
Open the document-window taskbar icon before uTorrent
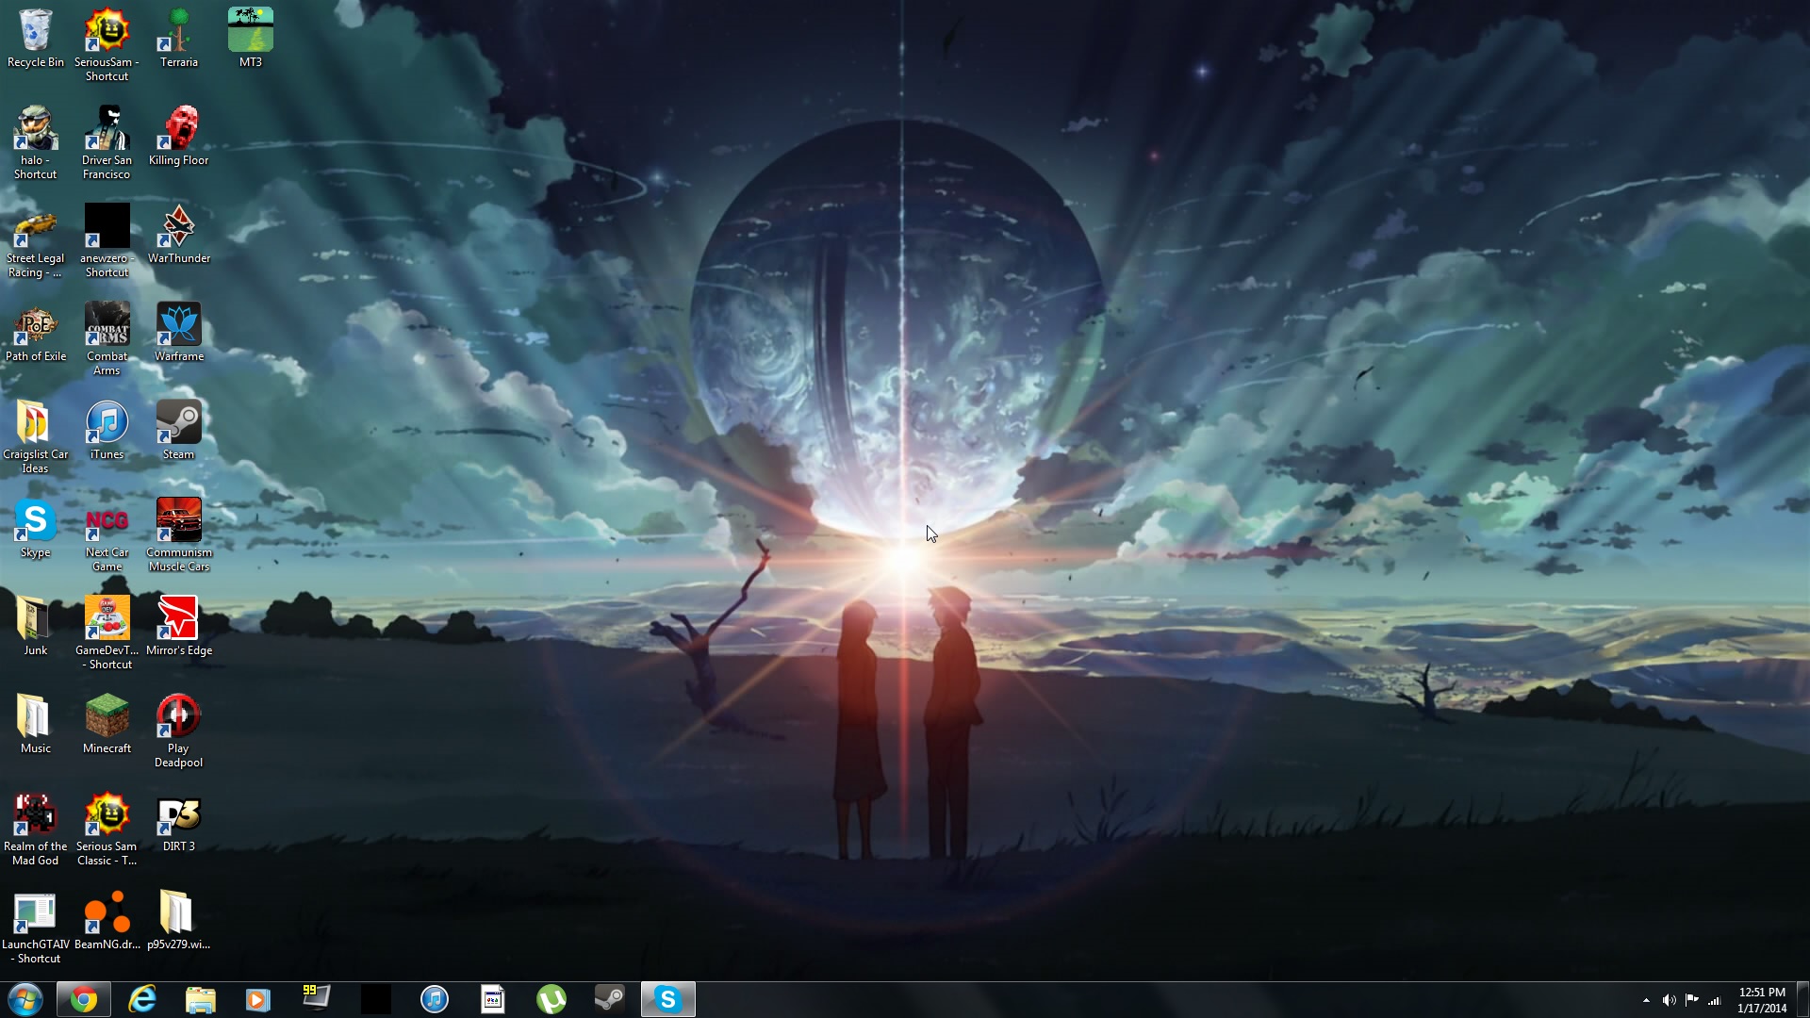pyautogui.click(x=492, y=999)
